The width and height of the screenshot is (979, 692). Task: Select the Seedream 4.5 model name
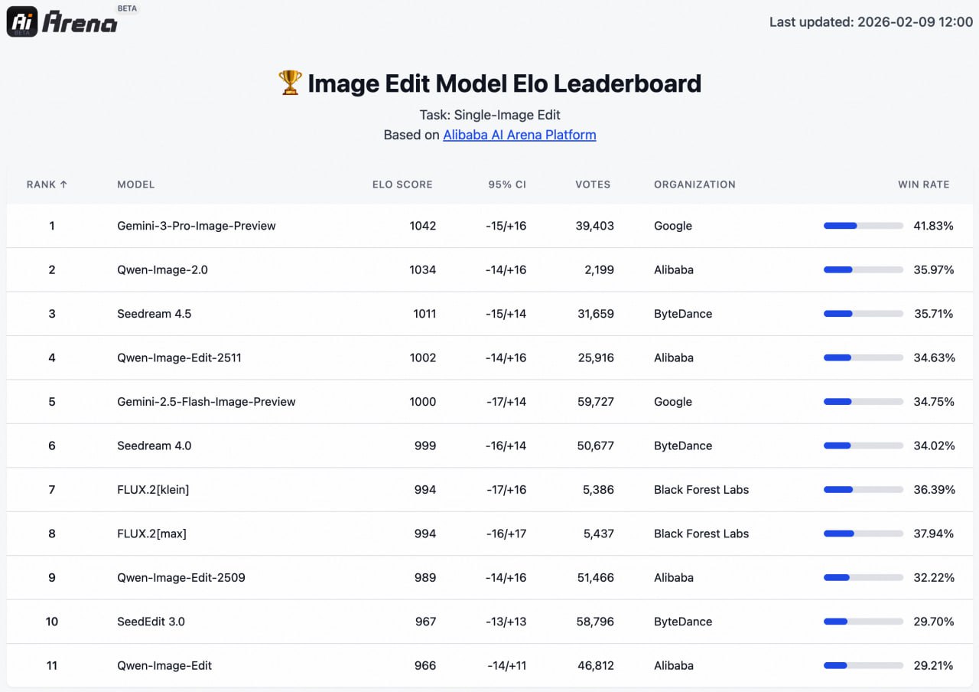(154, 314)
